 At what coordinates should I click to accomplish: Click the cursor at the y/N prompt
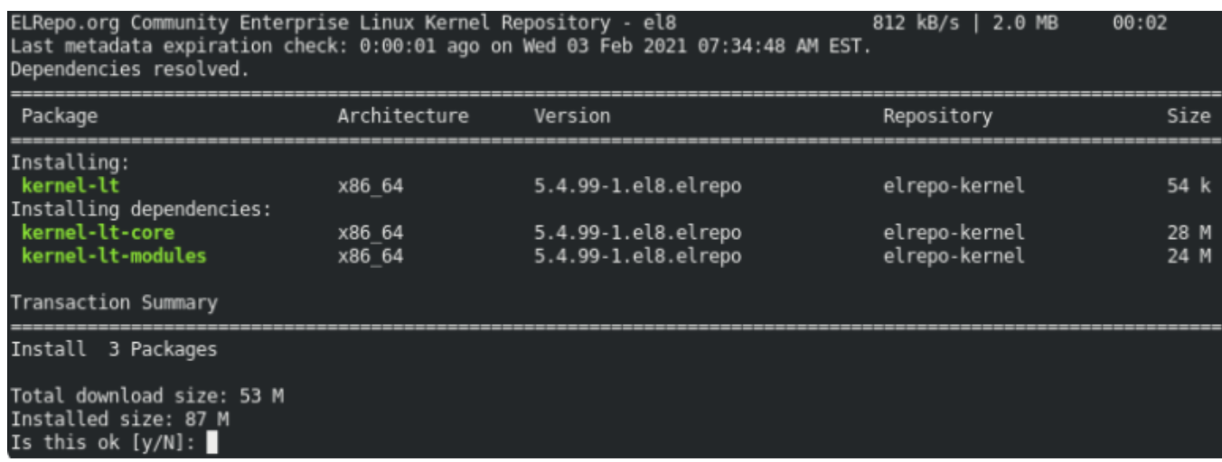[211, 443]
